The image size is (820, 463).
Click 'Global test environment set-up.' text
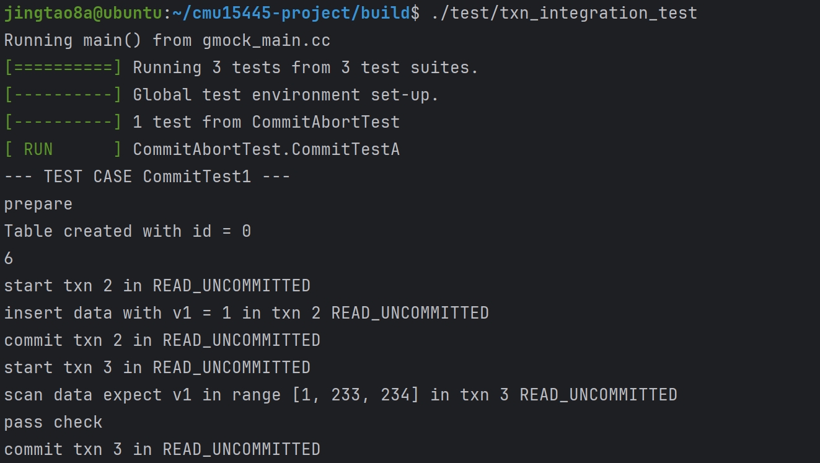[286, 95]
